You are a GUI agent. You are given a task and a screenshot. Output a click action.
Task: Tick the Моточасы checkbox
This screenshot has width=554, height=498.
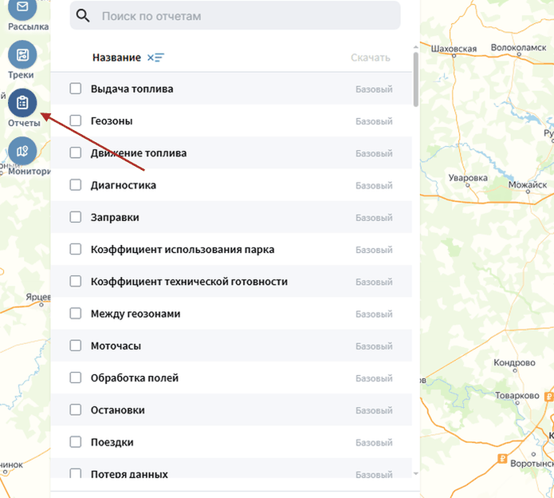(75, 346)
